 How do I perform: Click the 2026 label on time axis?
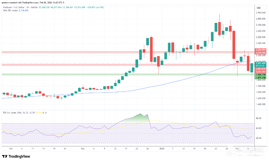point(161,149)
